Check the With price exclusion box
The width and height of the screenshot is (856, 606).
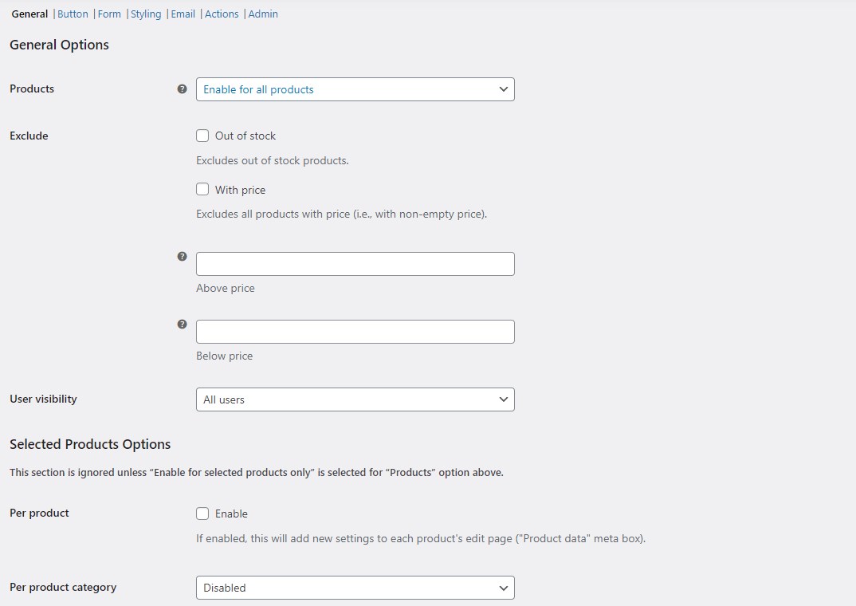202,190
